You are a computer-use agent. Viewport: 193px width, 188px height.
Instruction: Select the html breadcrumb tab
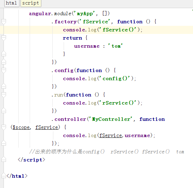point(12,3)
